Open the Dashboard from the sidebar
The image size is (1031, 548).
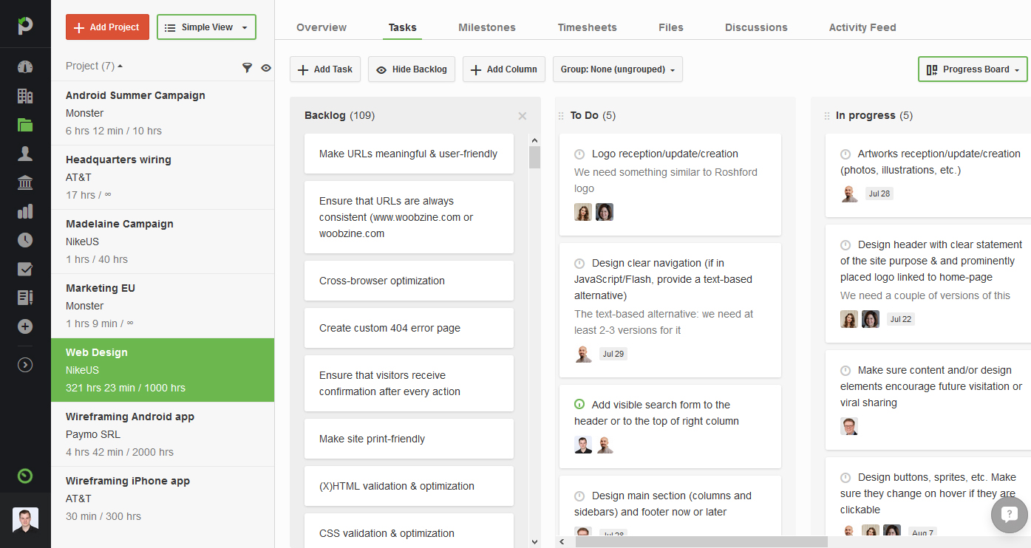(24, 66)
